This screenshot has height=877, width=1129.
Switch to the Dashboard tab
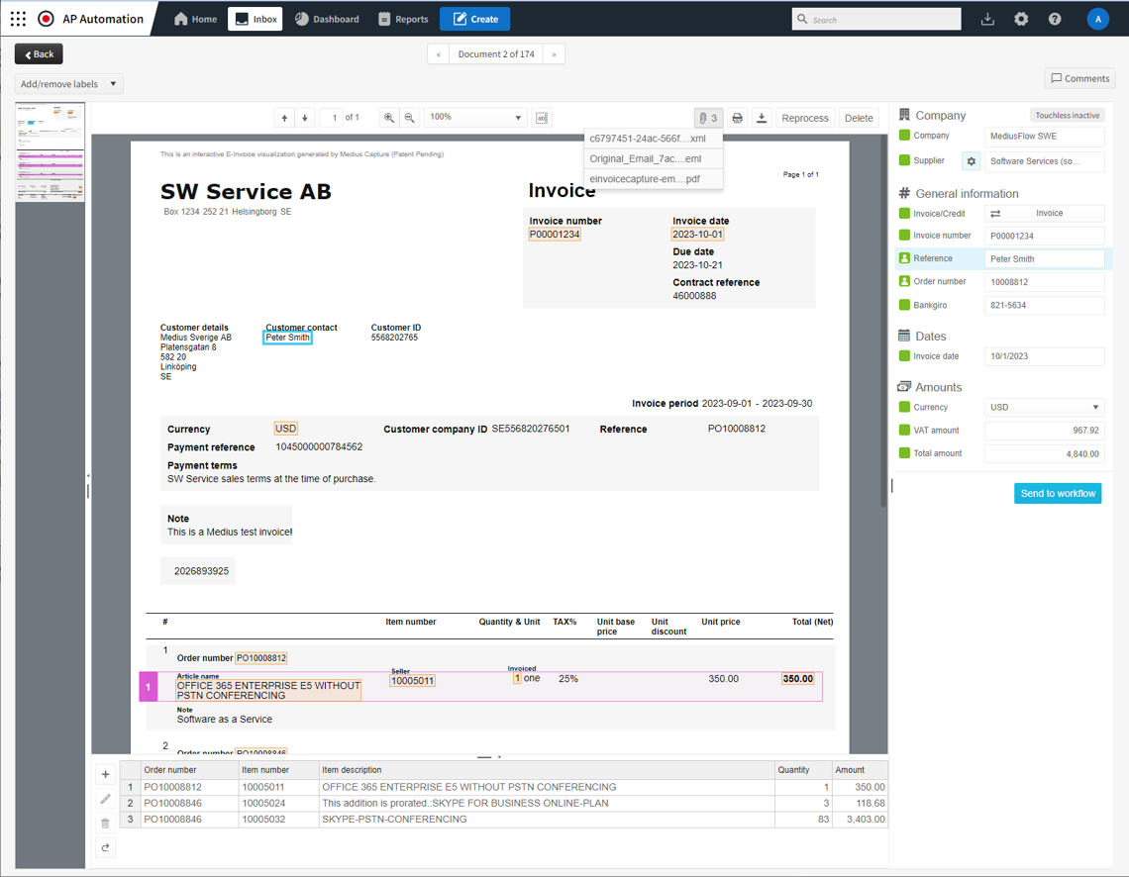[328, 19]
